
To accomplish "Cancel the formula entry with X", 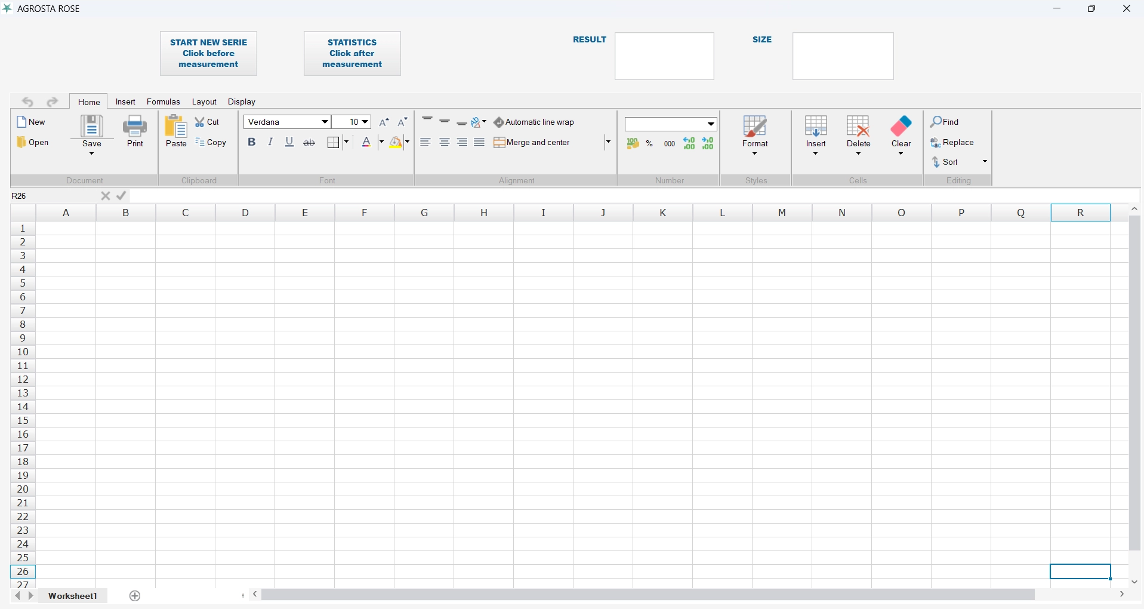I will 106,196.
